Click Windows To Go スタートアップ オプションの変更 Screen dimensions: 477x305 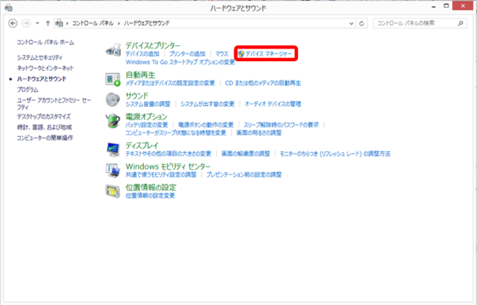pos(180,62)
